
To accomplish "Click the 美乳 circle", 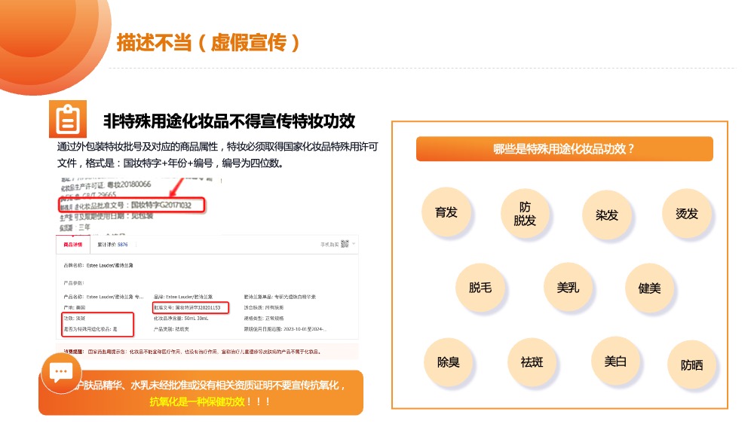I will 568,287.
